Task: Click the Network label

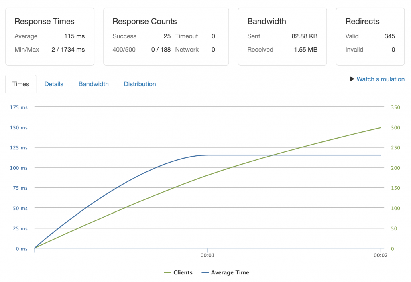Action: tap(187, 49)
